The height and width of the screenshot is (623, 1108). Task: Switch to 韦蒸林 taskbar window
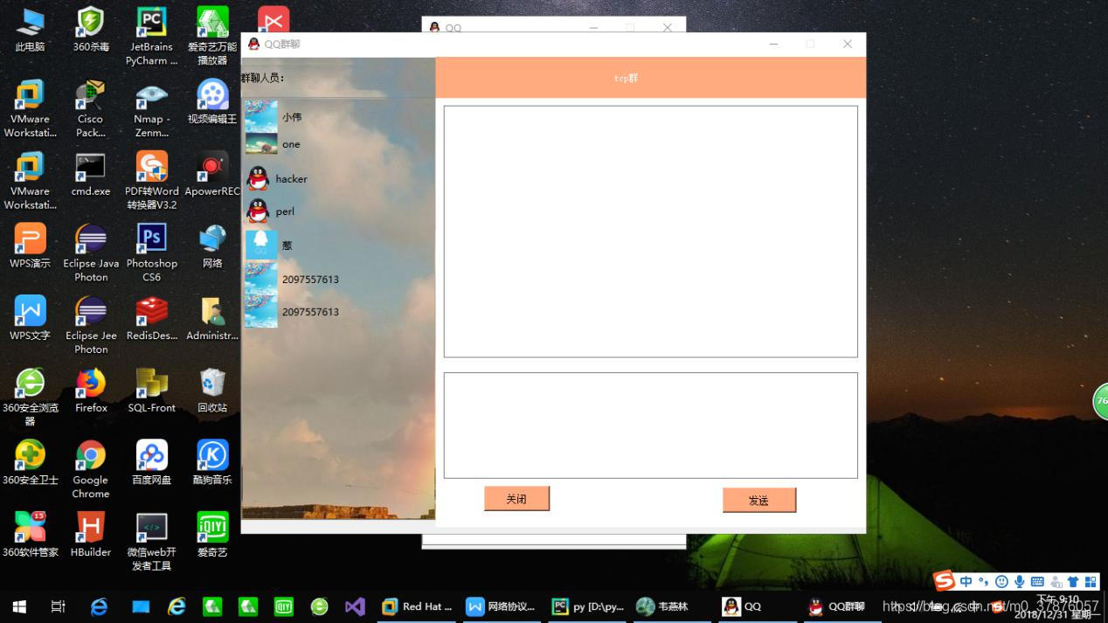point(671,606)
